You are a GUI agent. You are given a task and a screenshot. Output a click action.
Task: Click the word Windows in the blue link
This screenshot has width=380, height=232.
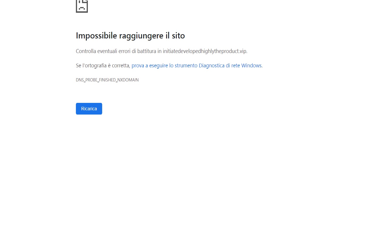251,65
